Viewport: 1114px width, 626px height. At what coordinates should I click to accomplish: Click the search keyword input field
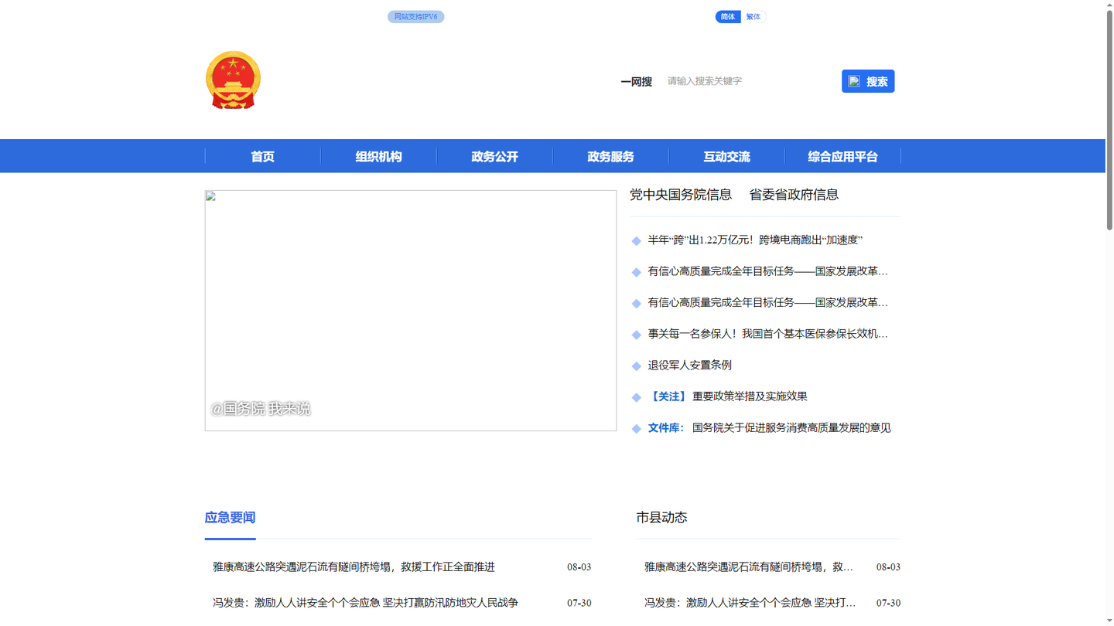(748, 81)
